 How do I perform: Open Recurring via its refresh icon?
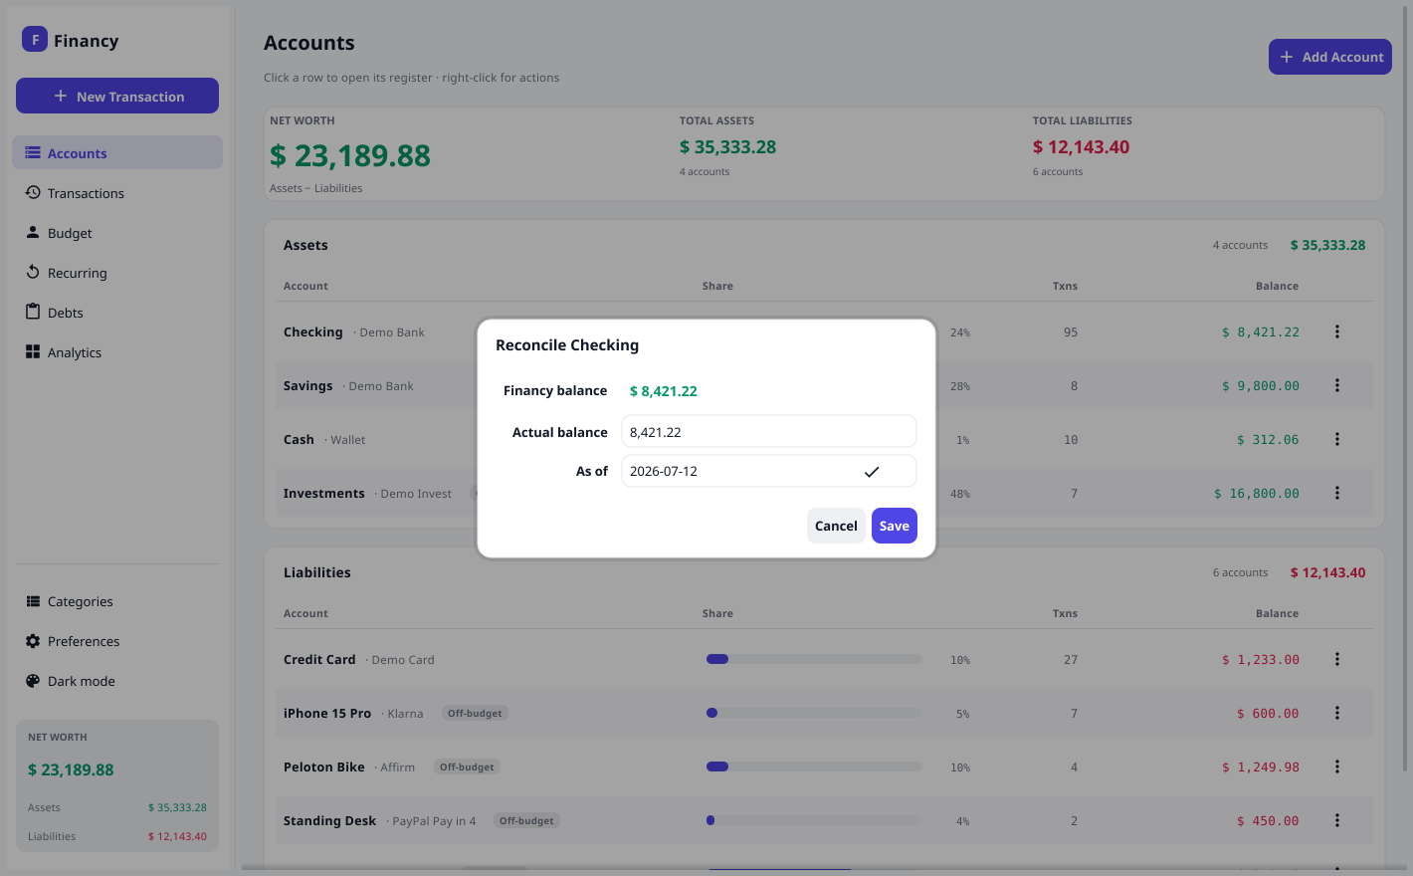point(33,272)
